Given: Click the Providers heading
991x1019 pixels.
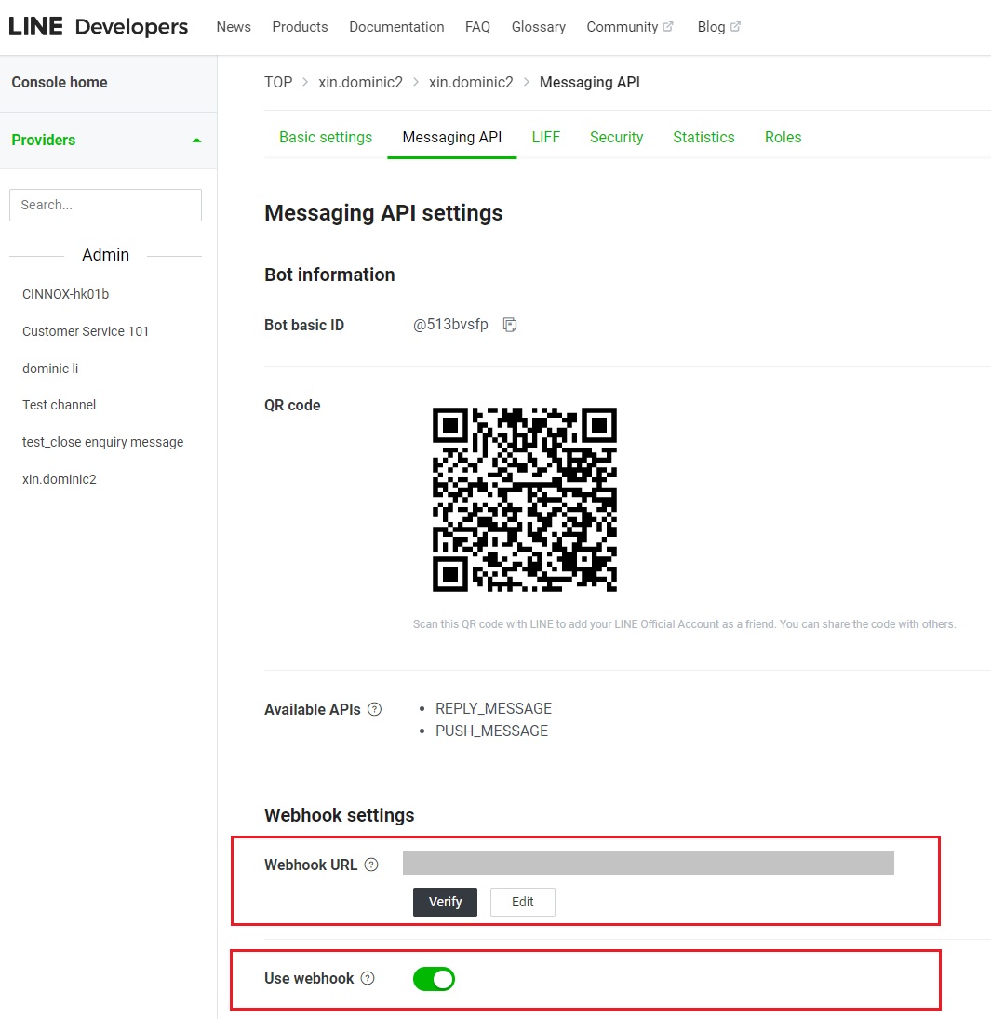Looking at the screenshot, I should [44, 140].
